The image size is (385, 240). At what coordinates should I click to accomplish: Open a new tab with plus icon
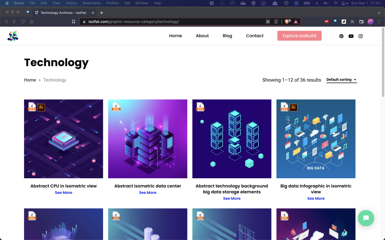[x=102, y=13]
